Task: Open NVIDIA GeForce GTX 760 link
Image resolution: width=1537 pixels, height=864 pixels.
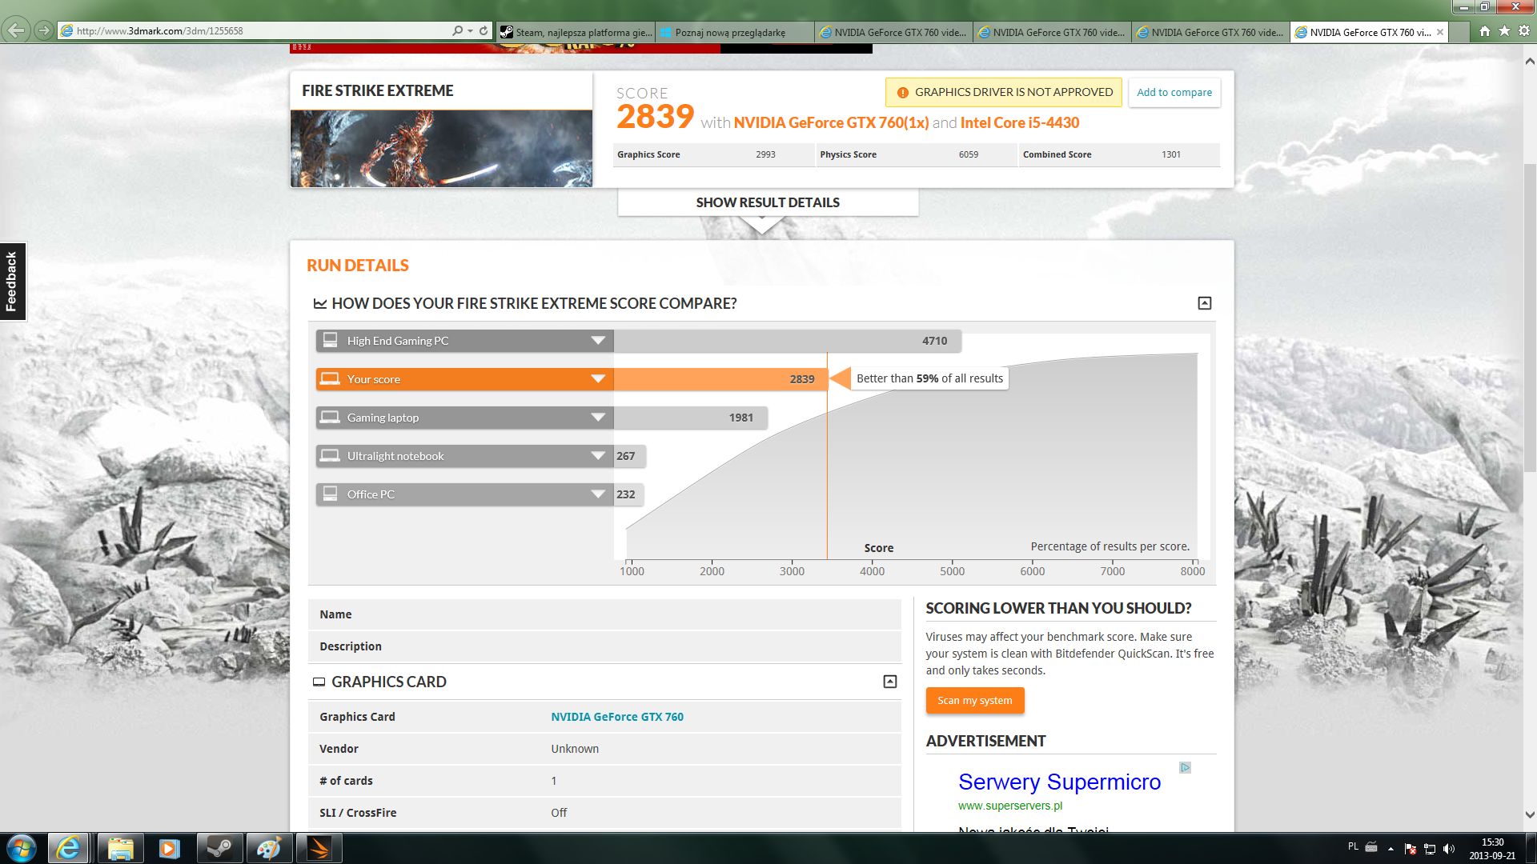Action: coord(616,717)
